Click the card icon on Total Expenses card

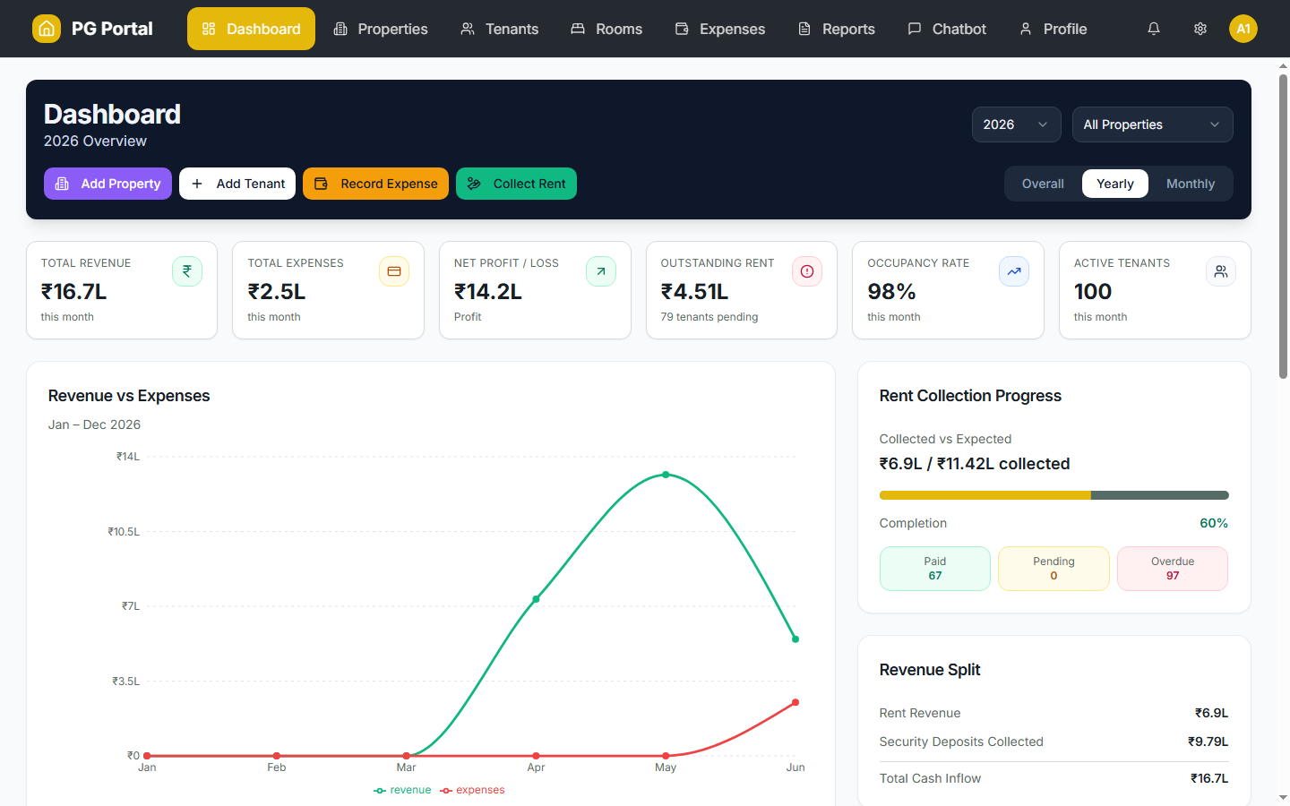pyautogui.click(x=394, y=271)
